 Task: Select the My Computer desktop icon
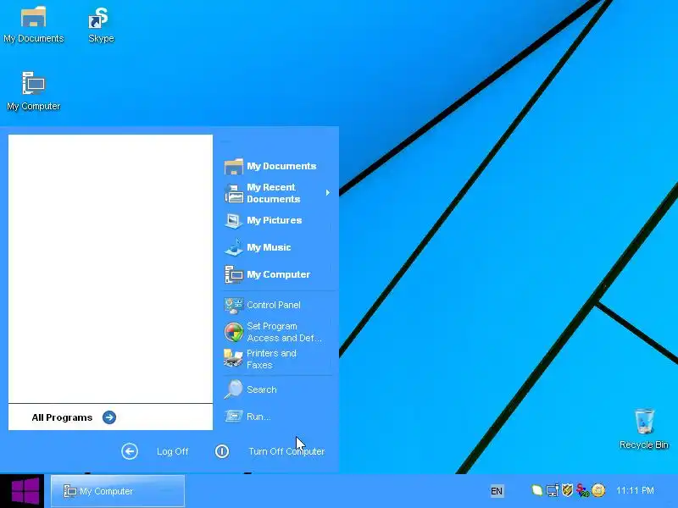pyautogui.click(x=33, y=91)
